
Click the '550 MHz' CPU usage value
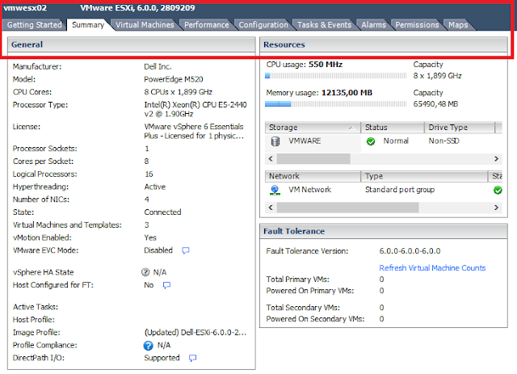click(326, 65)
